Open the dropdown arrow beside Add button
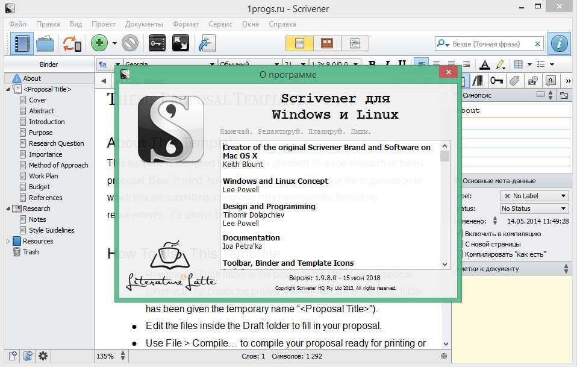The image size is (577, 367). tap(114, 43)
